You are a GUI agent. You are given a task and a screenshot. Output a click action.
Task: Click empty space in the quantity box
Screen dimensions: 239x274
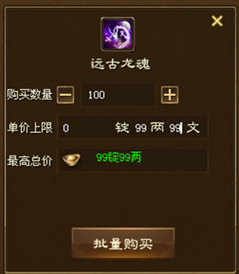pos(131,95)
